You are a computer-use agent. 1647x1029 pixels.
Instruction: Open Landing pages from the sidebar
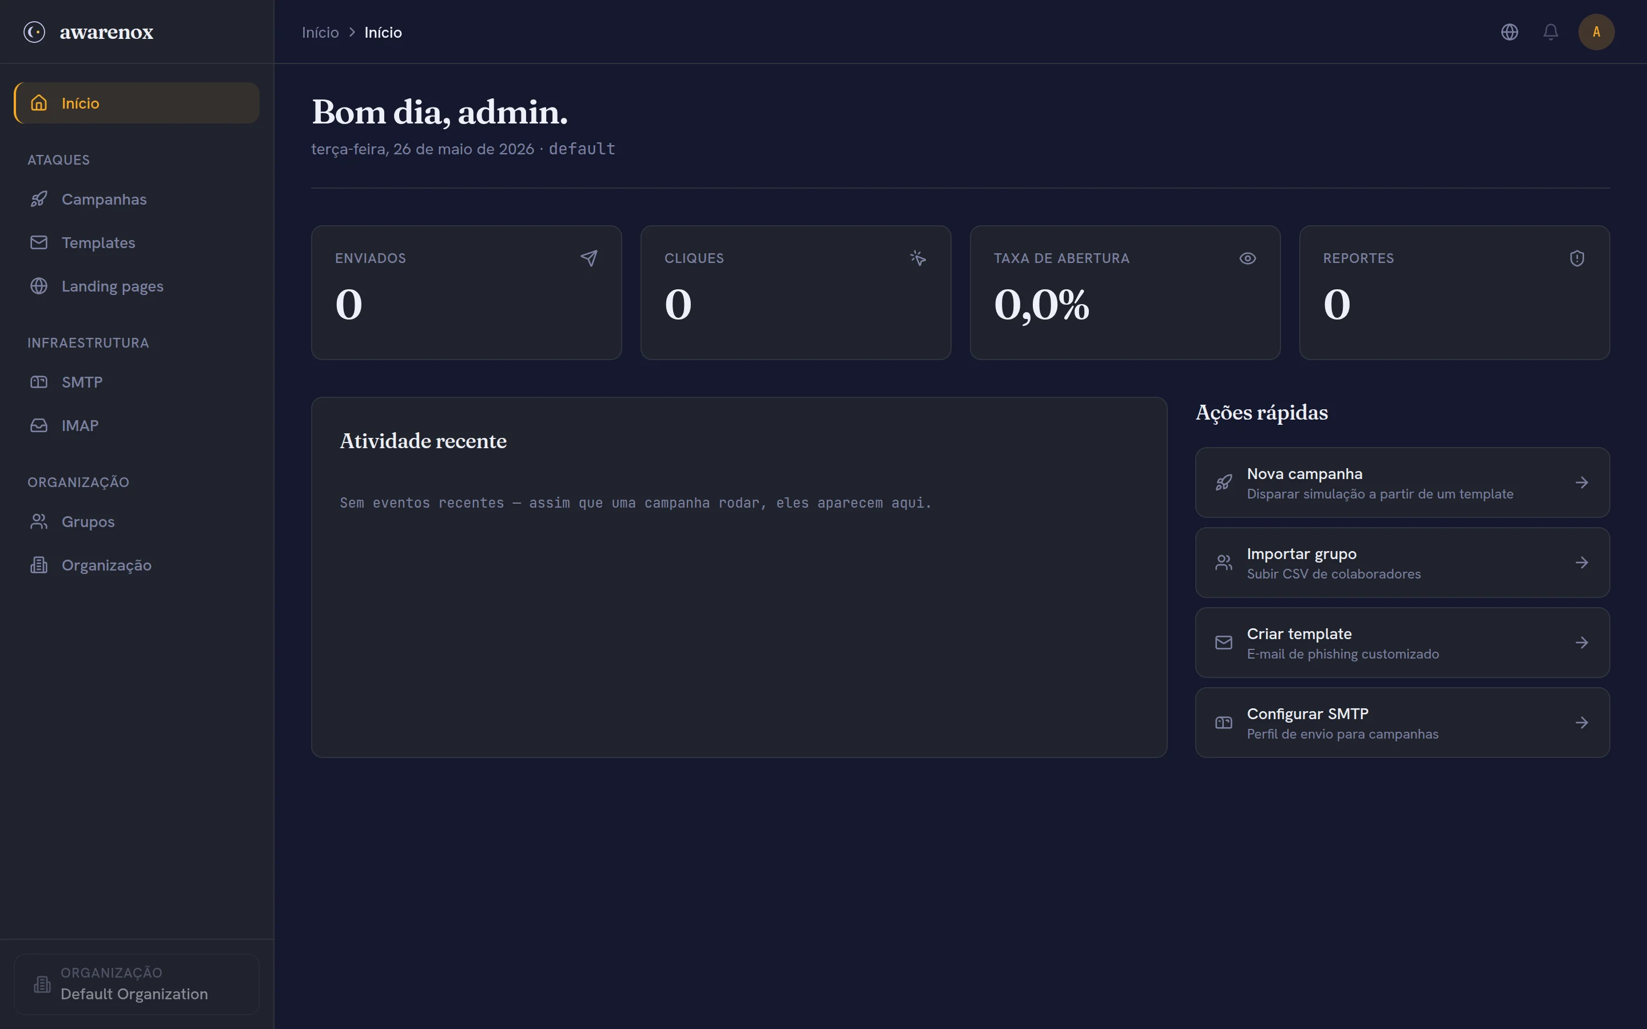(x=137, y=286)
